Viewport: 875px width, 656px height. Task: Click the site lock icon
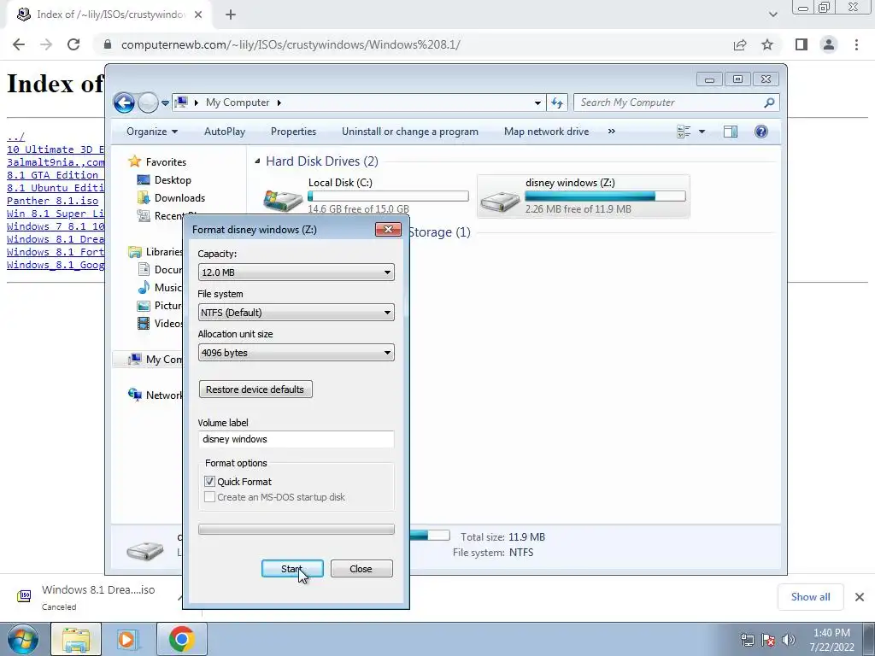tap(108, 44)
